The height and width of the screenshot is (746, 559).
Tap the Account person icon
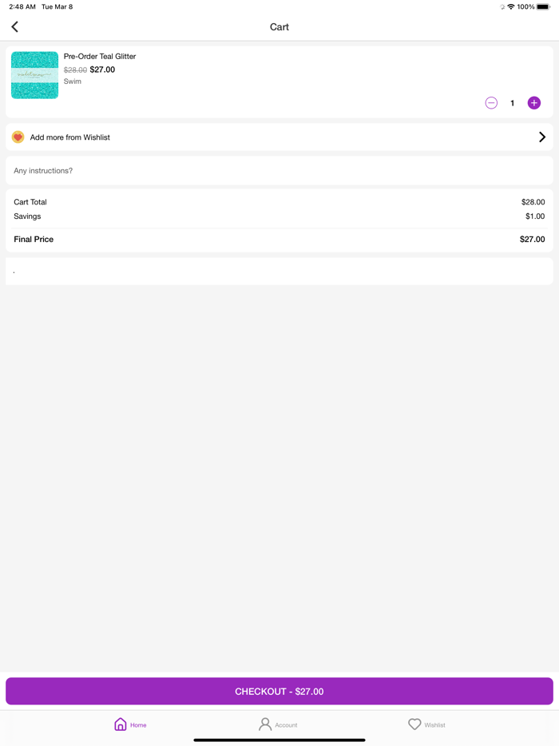point(265,724)
